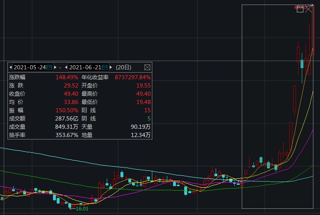Select the 阳线 count of 15
This screenshot has height=215, width=320.
[147, 110]
